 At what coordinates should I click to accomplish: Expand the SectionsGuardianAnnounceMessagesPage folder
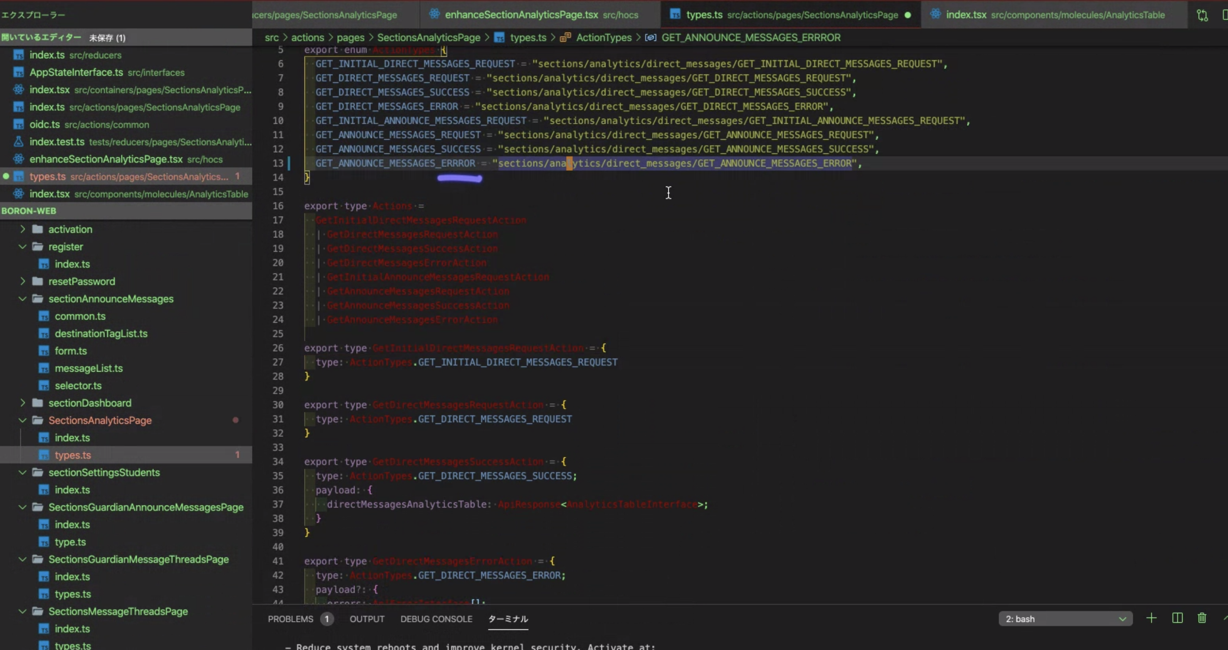pos(22,507)
